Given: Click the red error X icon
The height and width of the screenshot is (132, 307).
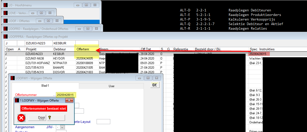Looking at the screenshot, I should [x=22, y=118].
